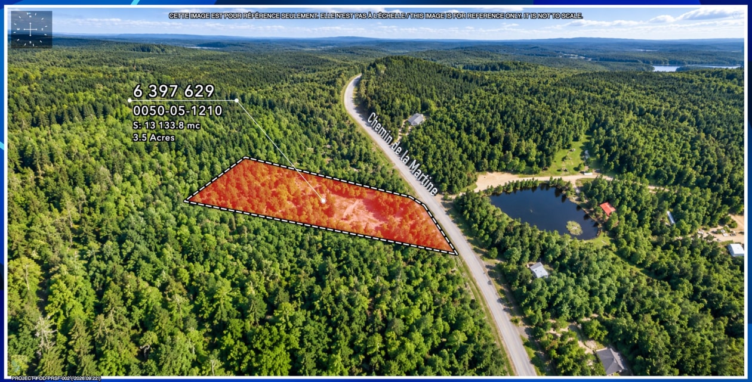This screenshot has width=752, height=382.
Task: Click the distant lake on the horizon
Action: pyautogui.click(x=692, y=68)
